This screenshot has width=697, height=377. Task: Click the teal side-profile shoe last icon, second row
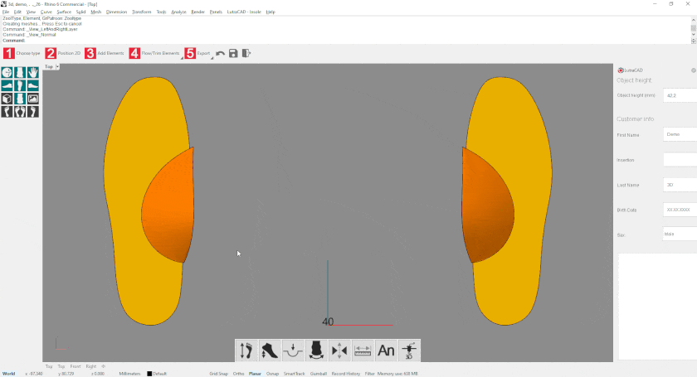coord(7,85)
